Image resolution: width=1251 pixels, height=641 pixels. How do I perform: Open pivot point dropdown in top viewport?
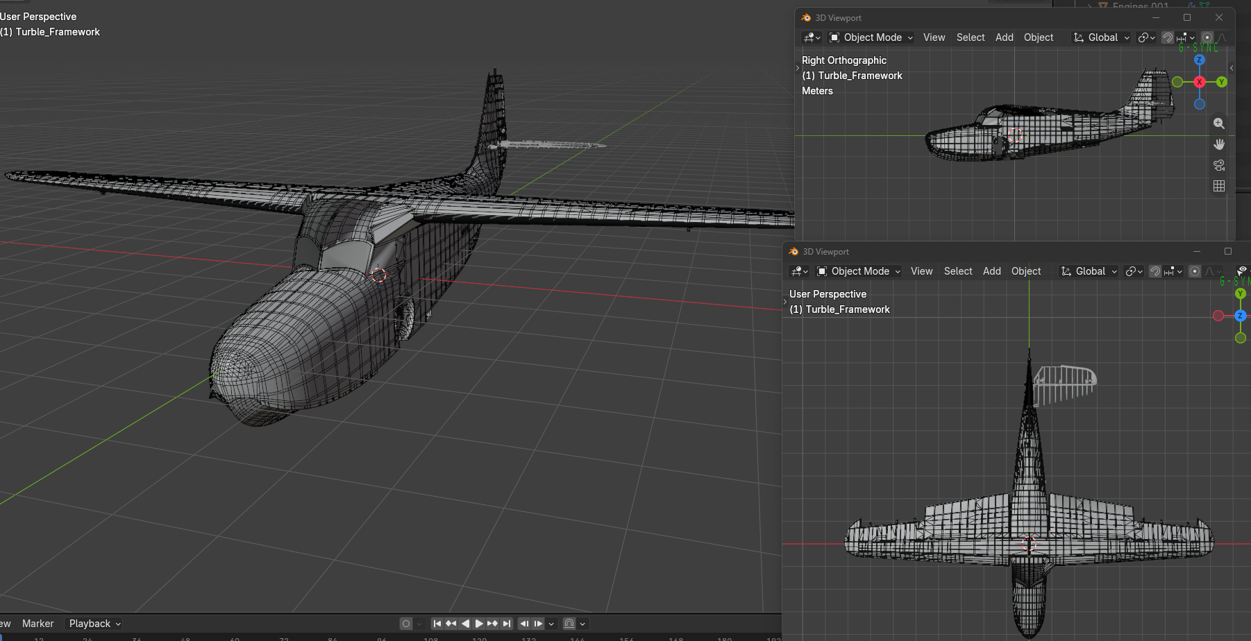(x=1146, y=37)
